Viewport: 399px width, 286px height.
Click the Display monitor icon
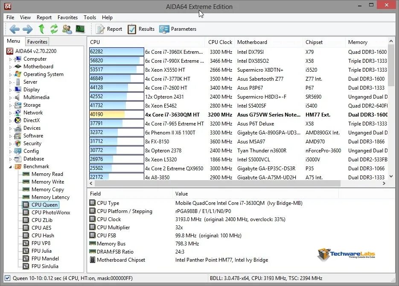(18, 90)
